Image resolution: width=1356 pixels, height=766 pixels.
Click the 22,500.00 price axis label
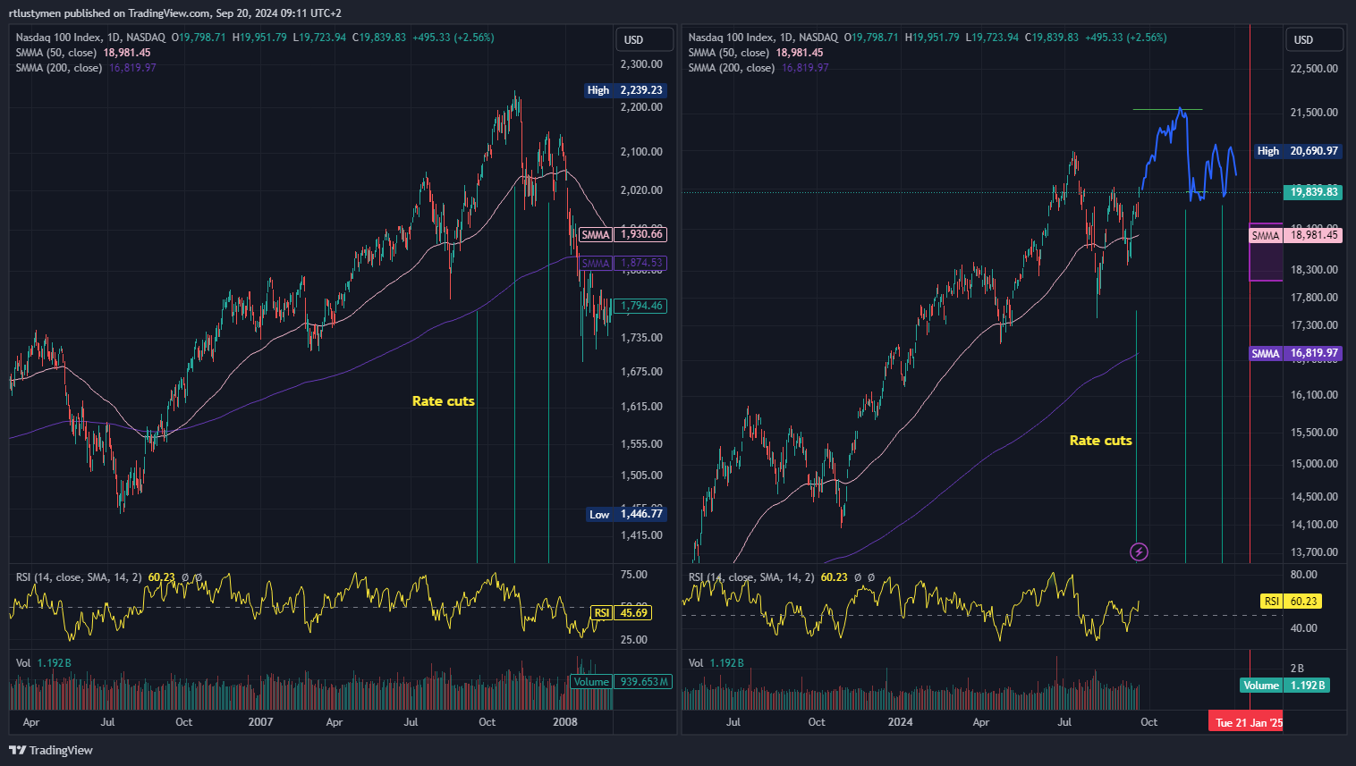click(1314, 69)
